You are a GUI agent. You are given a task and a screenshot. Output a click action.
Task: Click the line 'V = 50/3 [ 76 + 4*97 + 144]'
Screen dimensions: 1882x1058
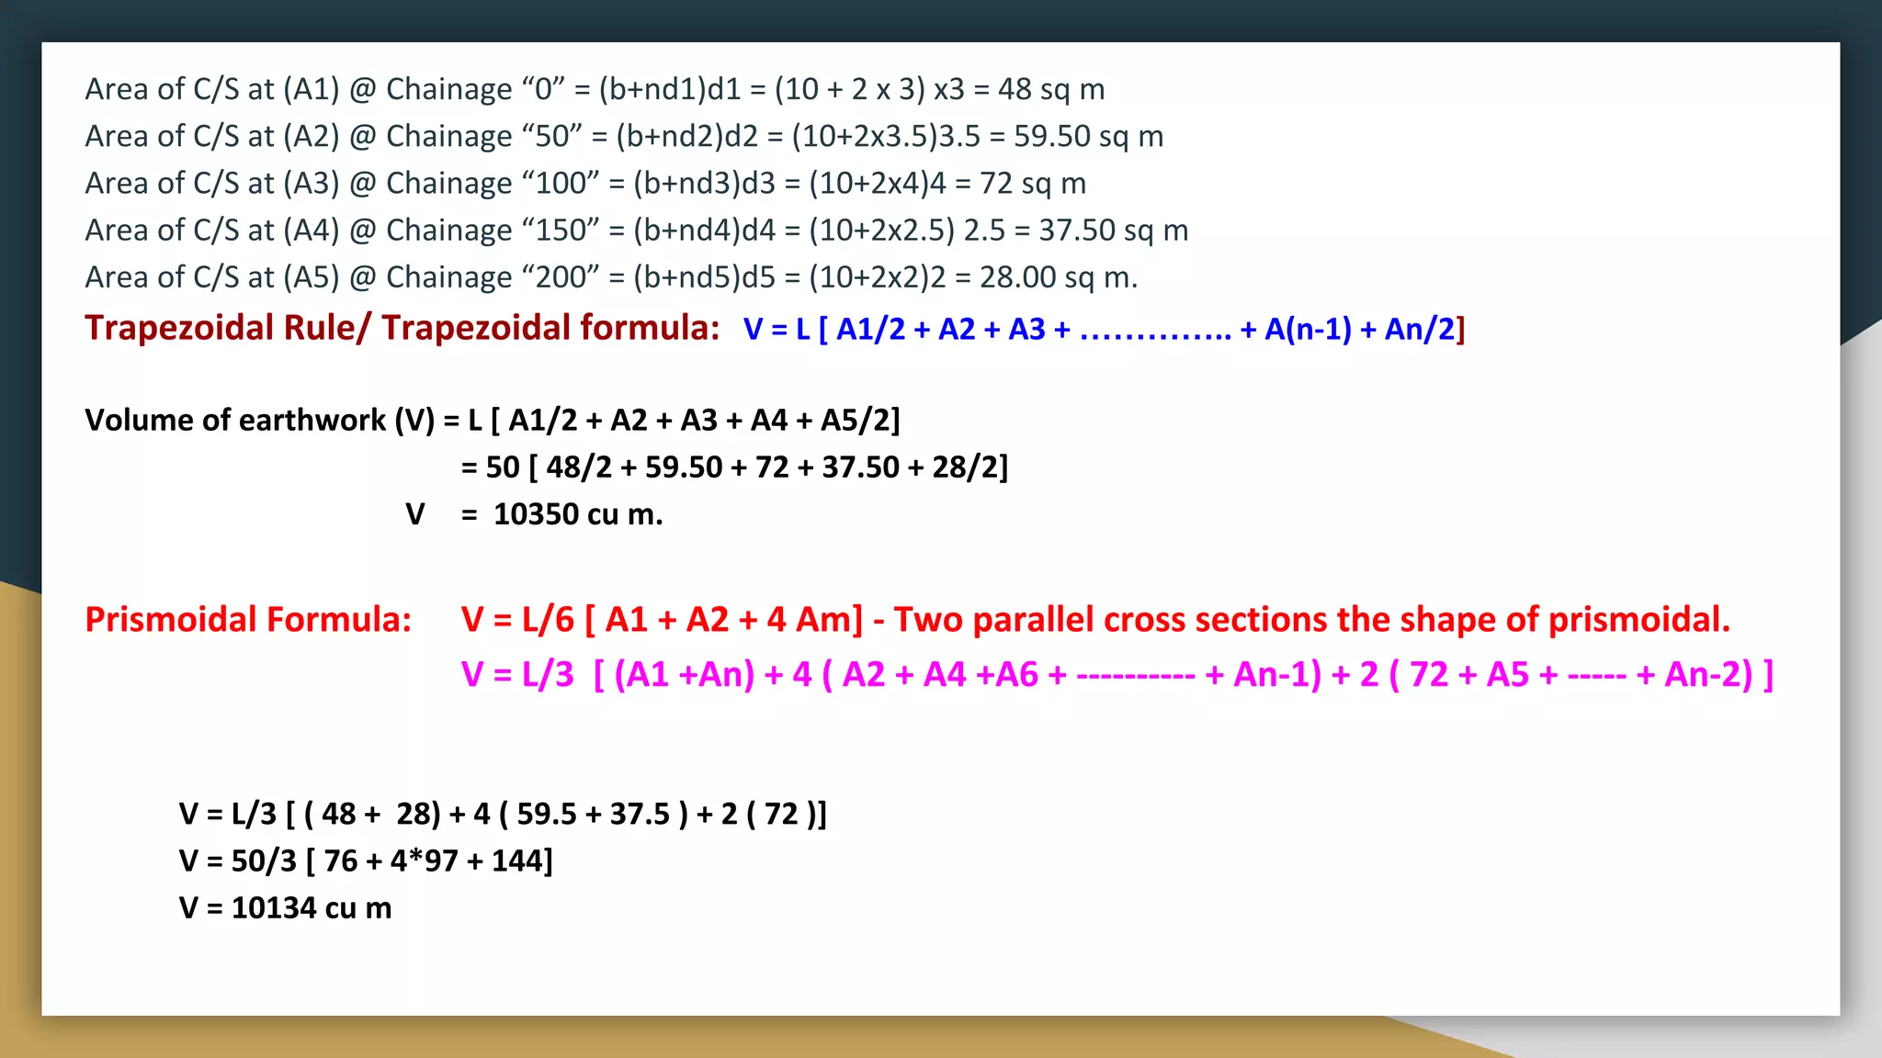coord(365,861)
